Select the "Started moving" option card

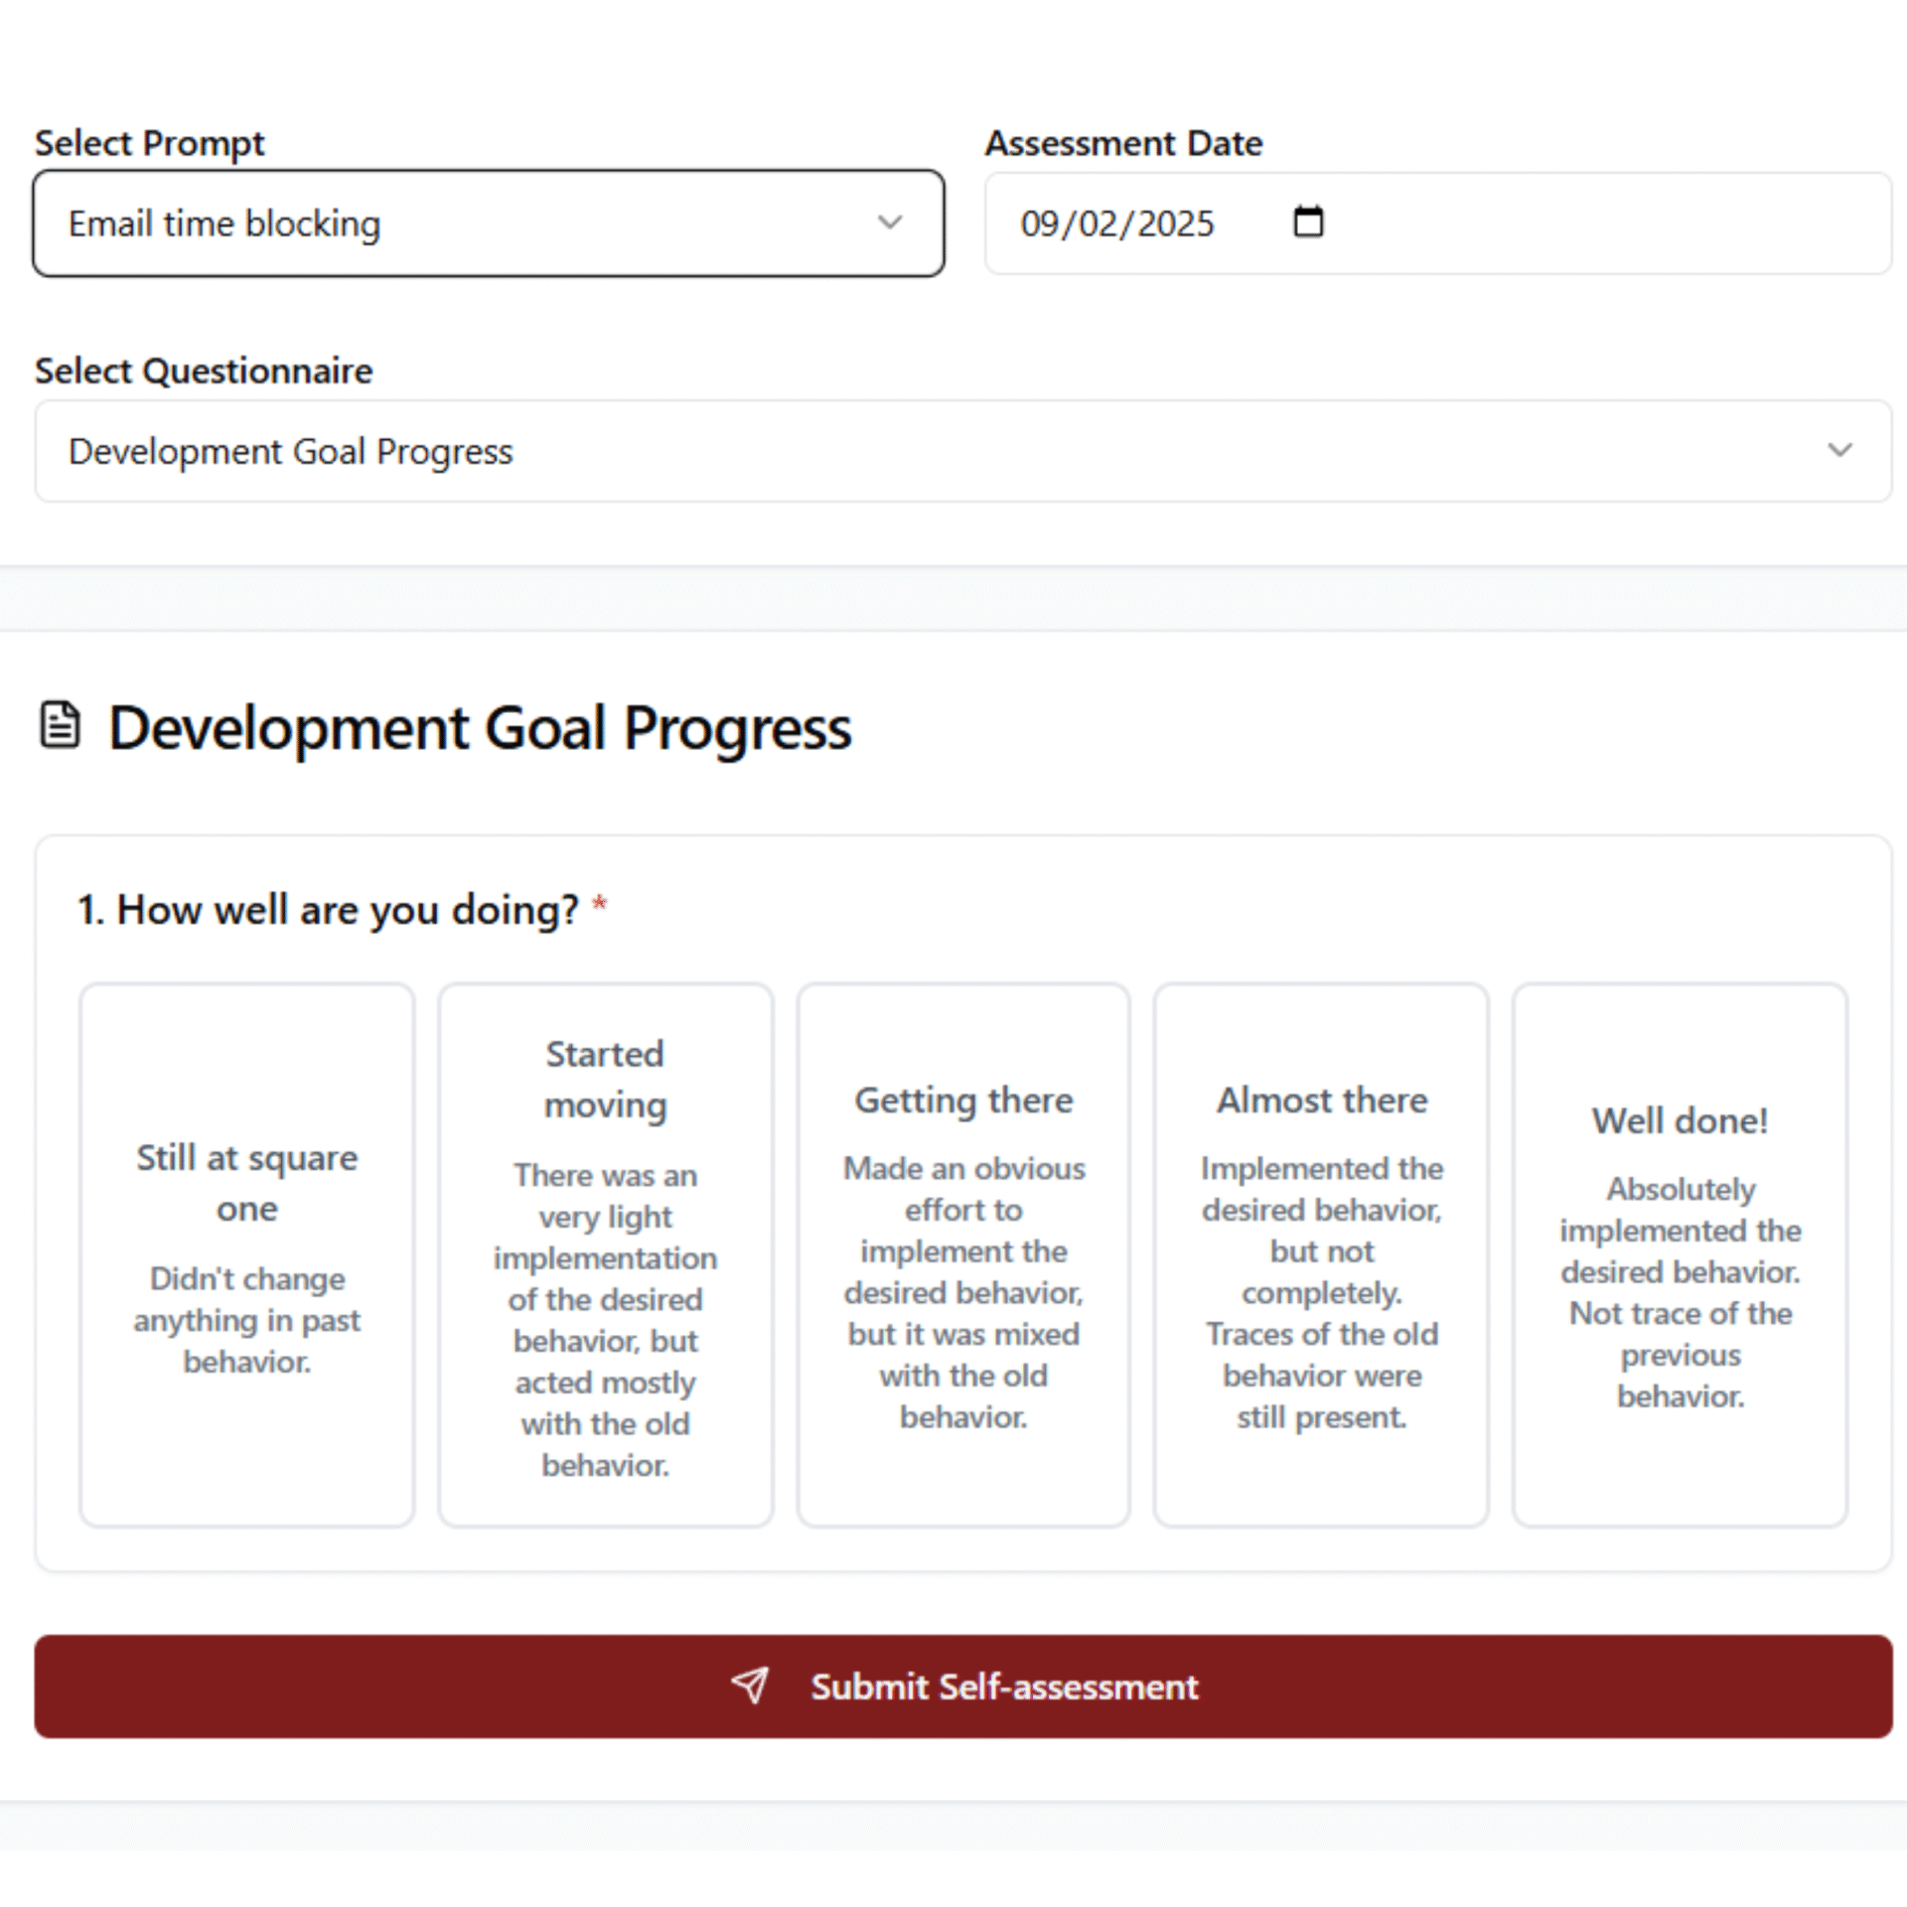point(606,1255)
